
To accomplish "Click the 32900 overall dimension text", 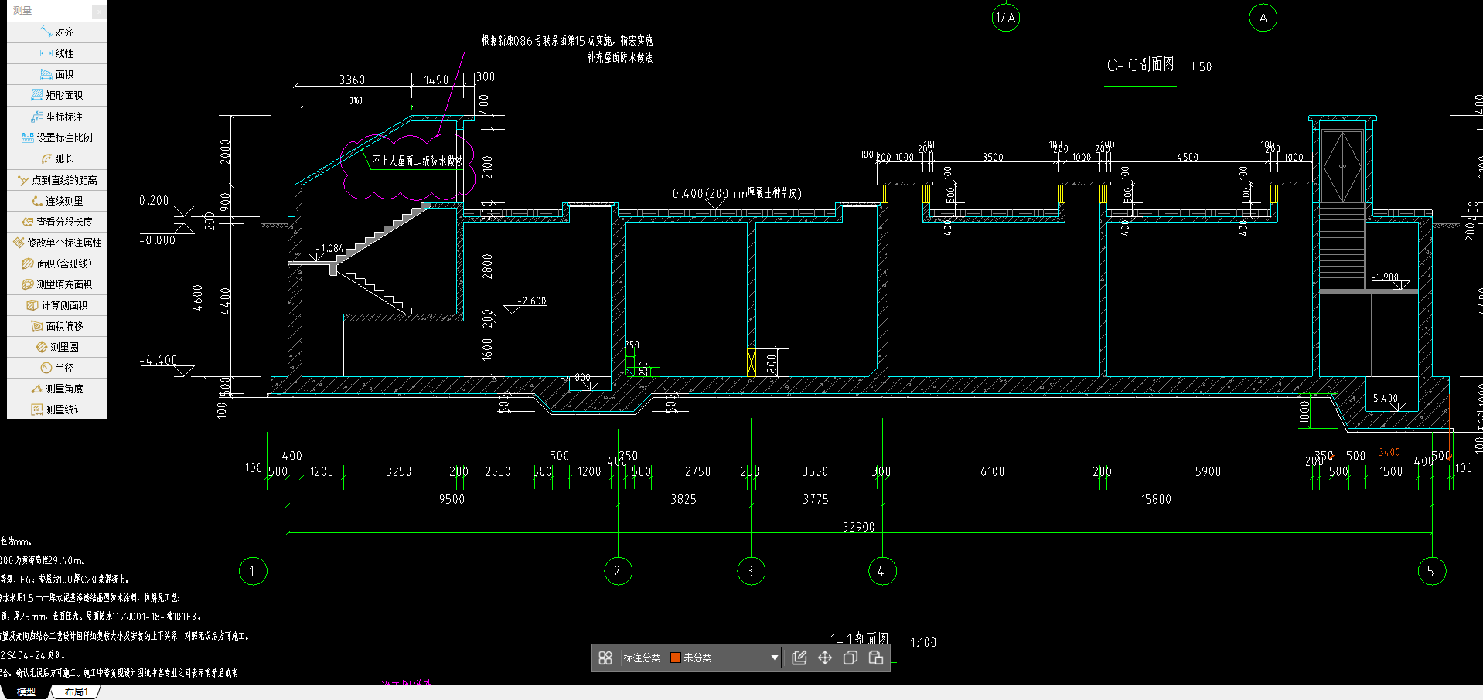I will click(x=859, y=527).
